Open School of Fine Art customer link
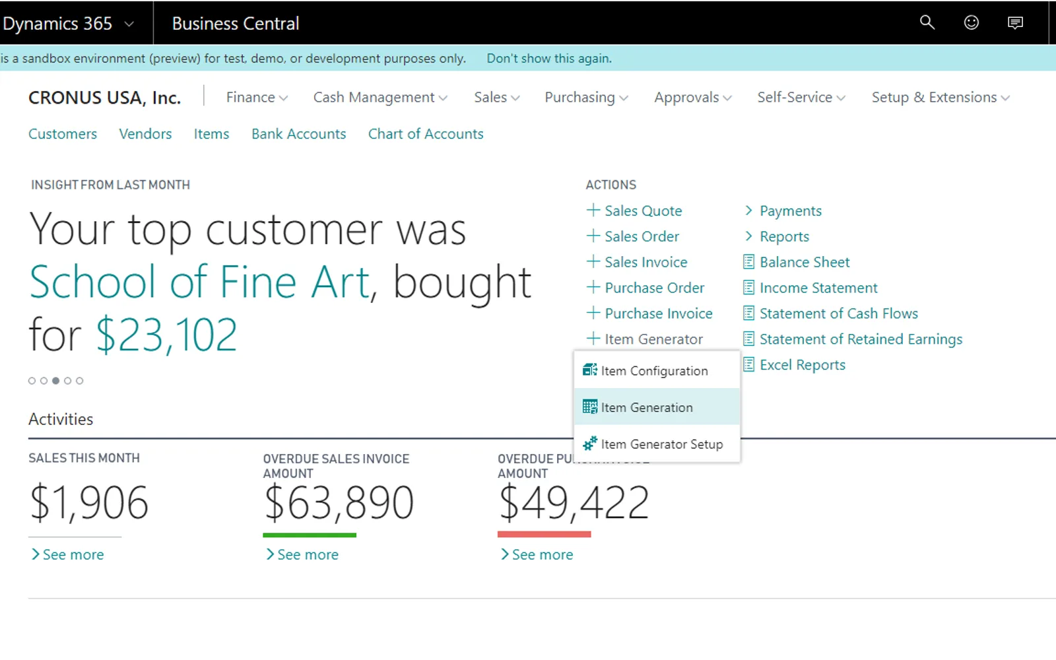Image resolution: width=1056 pixels, height=660 pixels. tap(199, 282)
